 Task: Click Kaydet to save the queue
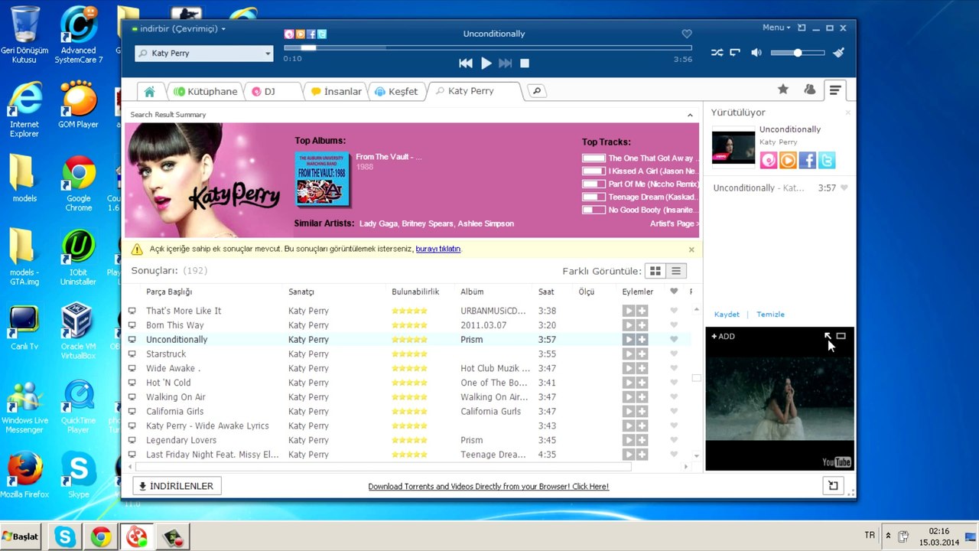727,315
